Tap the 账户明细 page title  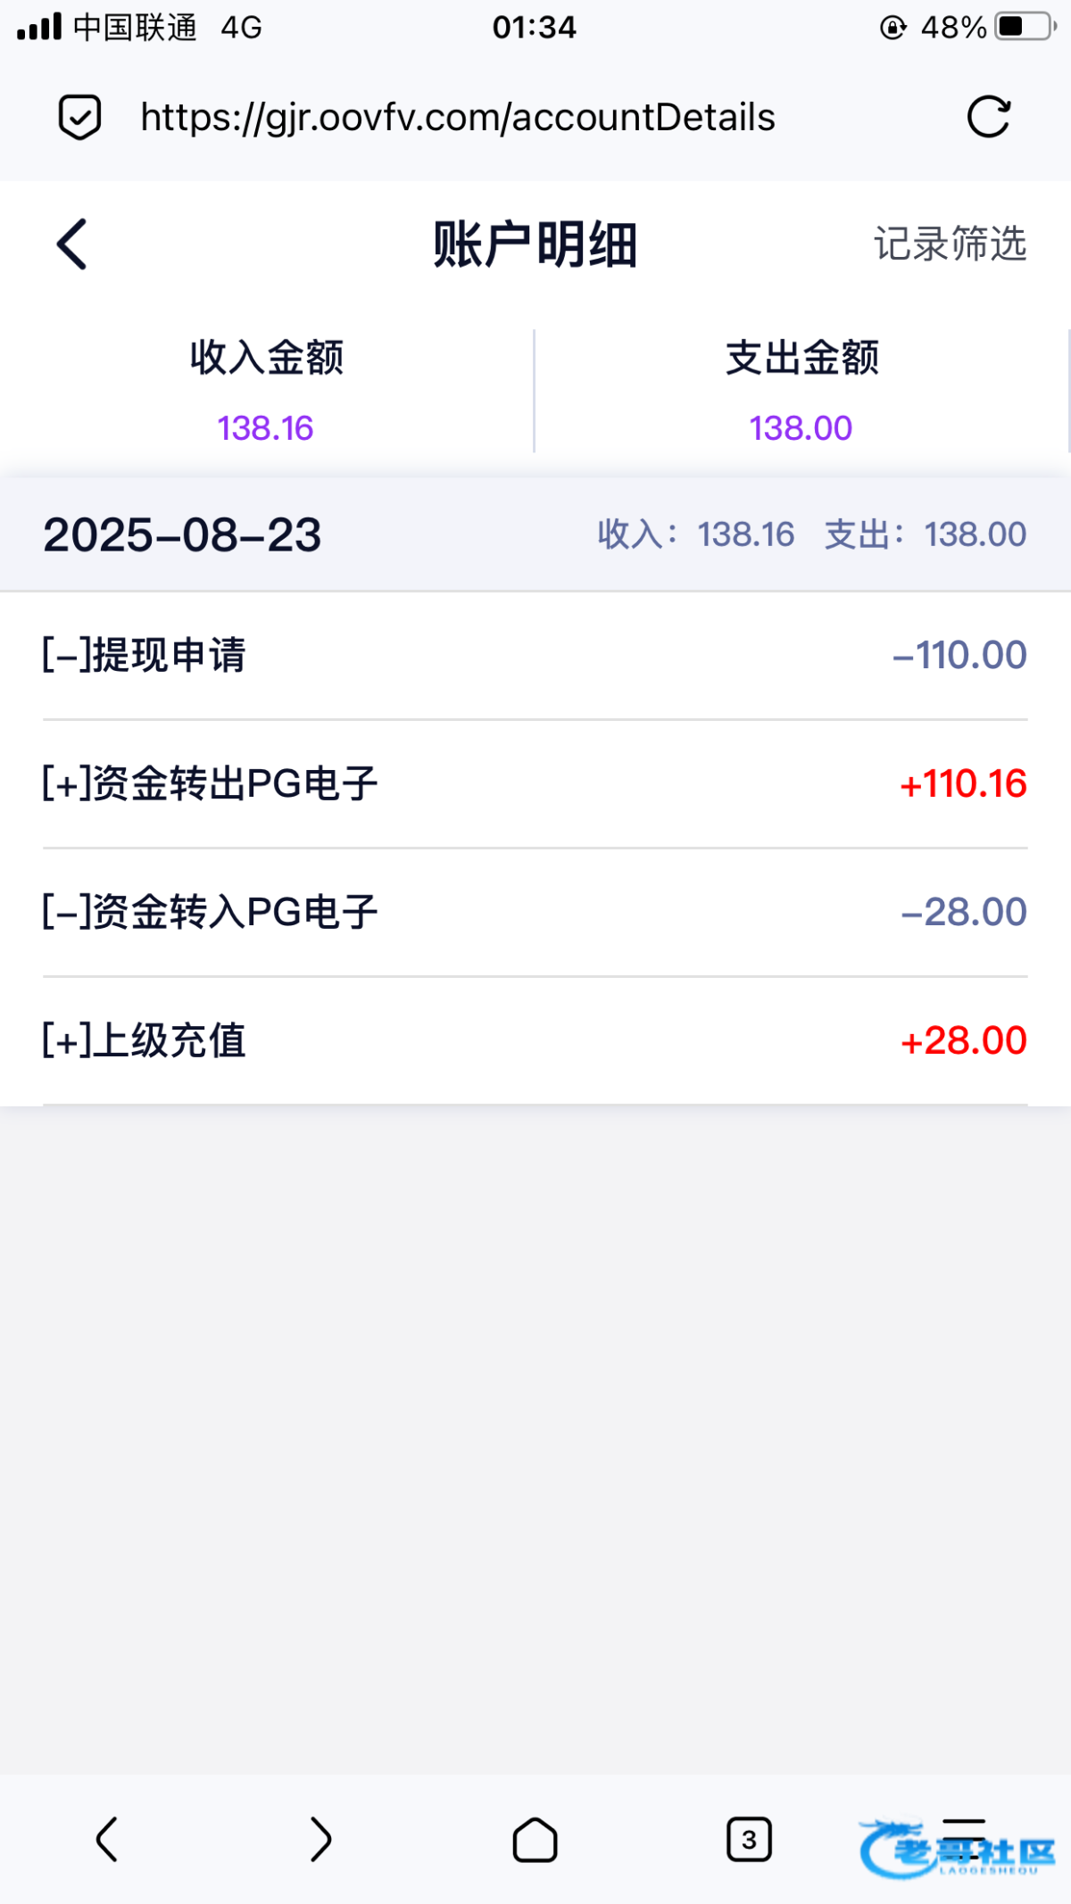(535, 244)
